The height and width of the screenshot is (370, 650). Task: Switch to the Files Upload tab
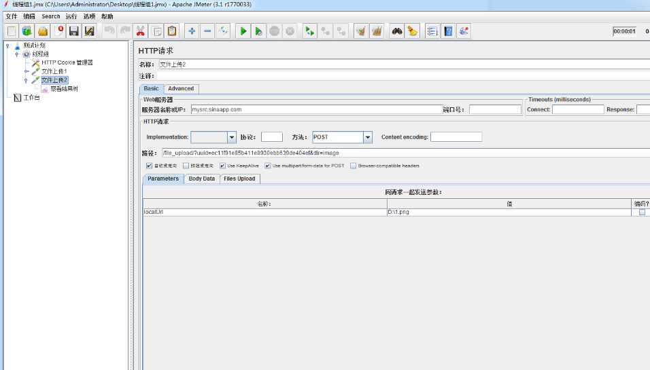pyautogui.click(x=239, y=179)
